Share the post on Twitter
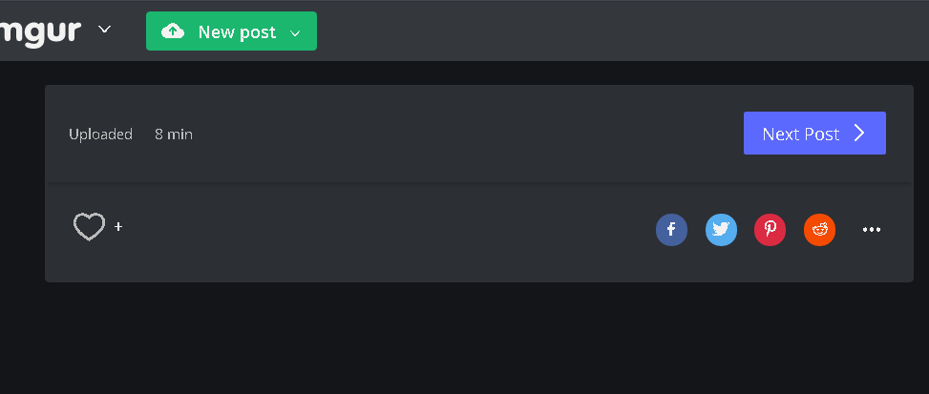The width and height of the screenshot is (929, 394). (721, 229)
